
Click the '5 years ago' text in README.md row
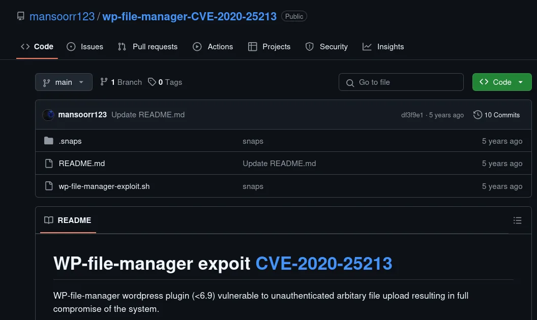coord(502,164)
